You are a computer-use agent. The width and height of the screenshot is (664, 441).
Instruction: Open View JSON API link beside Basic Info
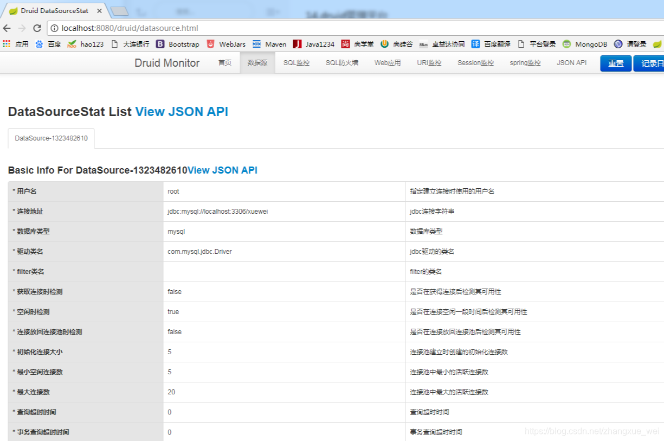tap(222, 170)
